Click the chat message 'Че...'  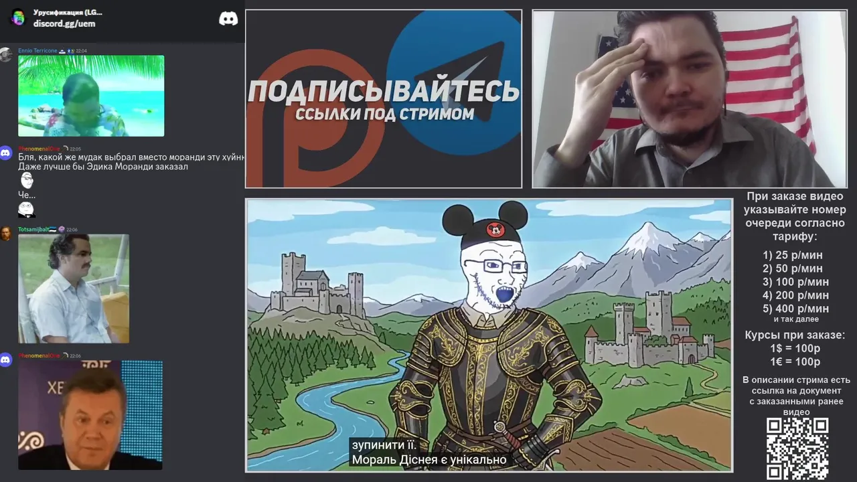27,195
